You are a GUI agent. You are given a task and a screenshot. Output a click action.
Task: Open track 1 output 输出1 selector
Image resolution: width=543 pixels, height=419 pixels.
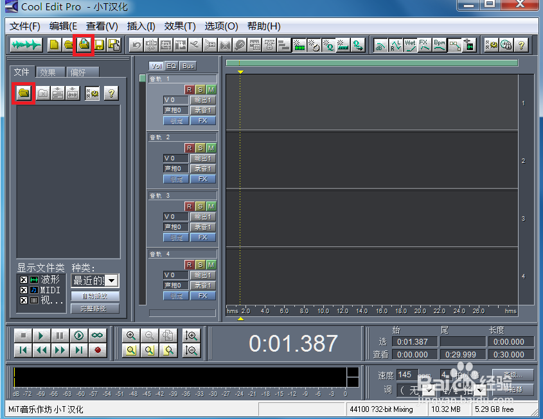203,100
